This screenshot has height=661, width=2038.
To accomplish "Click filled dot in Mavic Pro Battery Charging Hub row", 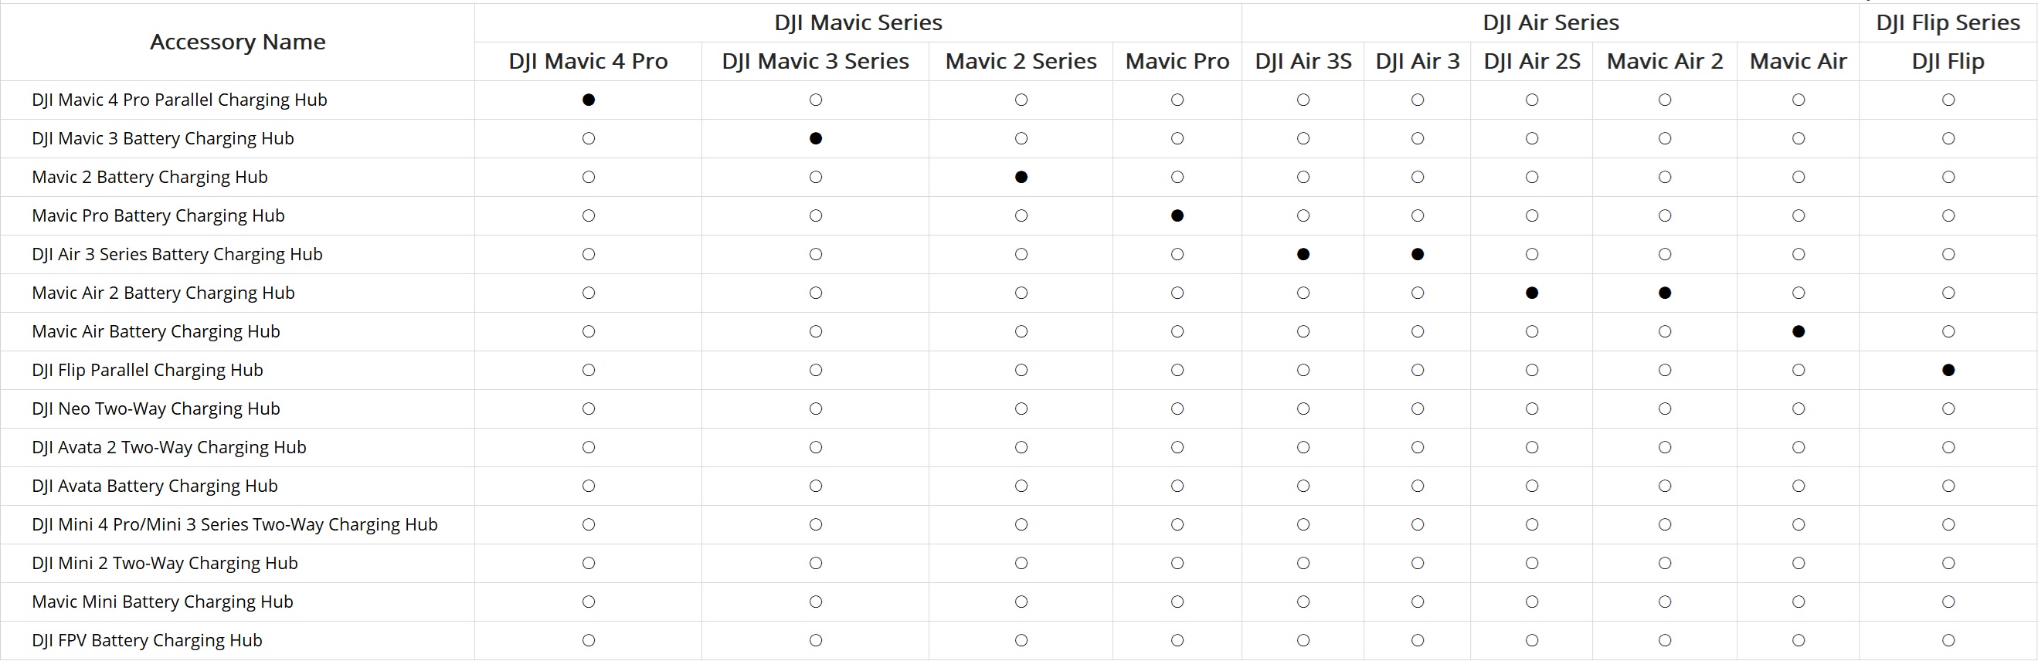I will coord(1177,216).
